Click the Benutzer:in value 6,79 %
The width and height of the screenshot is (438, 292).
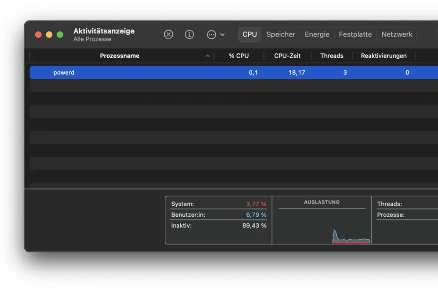click(256, 215)
